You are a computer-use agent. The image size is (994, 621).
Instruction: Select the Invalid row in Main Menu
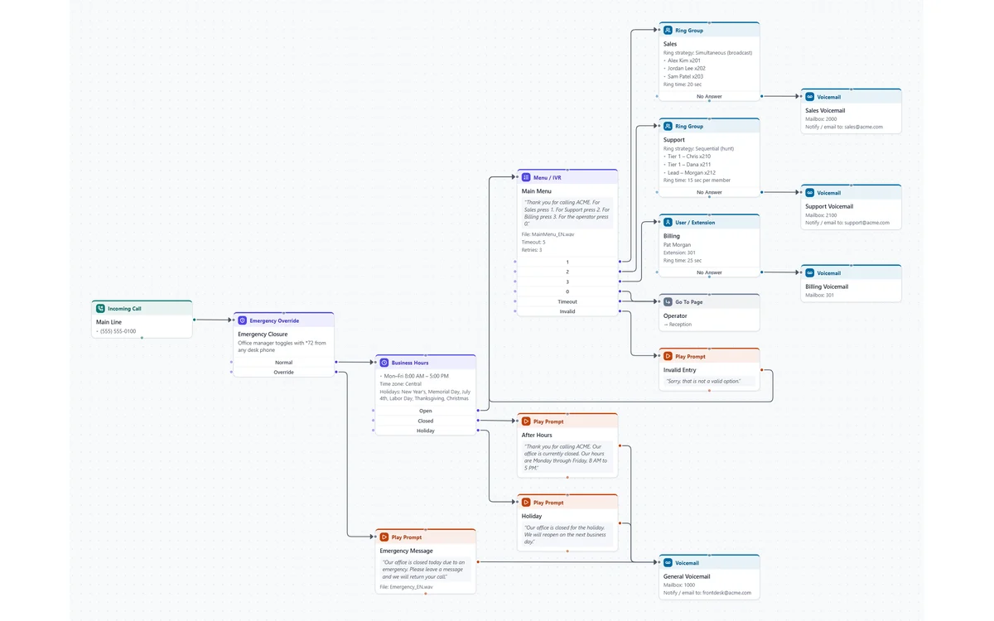click(x=567, y=311)
